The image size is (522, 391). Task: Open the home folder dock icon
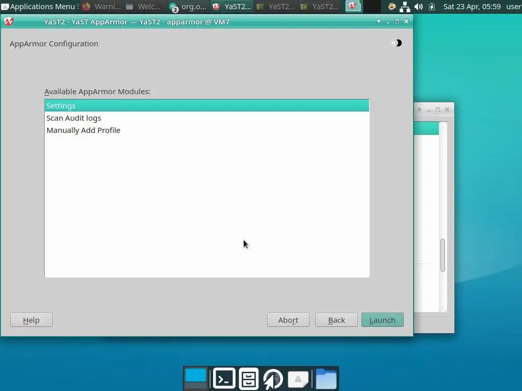point(326,378)
